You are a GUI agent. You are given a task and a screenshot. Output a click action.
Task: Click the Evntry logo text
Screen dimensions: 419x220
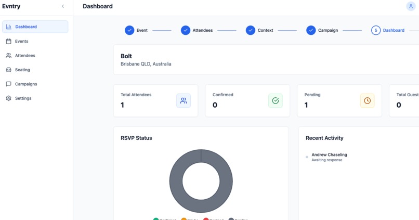11,6
